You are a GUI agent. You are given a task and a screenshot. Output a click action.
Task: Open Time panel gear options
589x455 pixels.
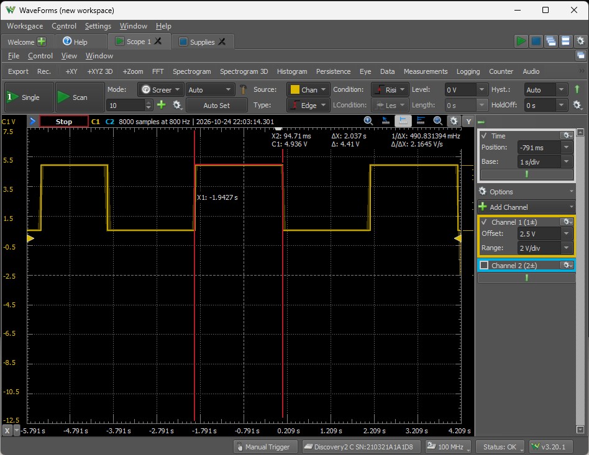[566, 135]
